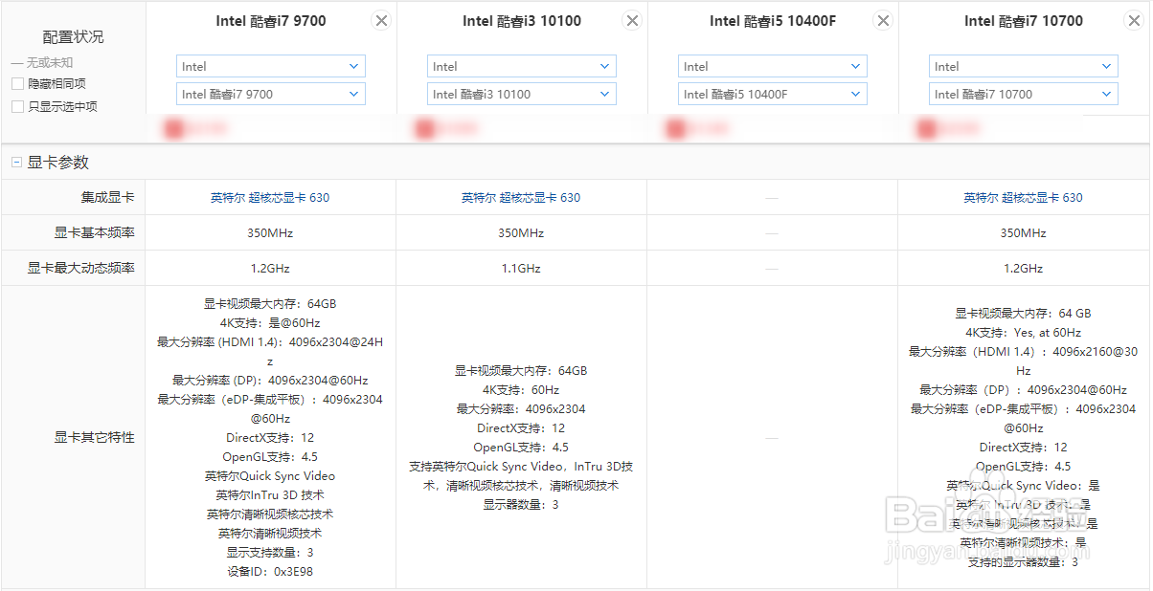Open 英特尔 超核芯显卡 630 link for i7 10700
This screenshot has width=1153, height=591.
1023,198
